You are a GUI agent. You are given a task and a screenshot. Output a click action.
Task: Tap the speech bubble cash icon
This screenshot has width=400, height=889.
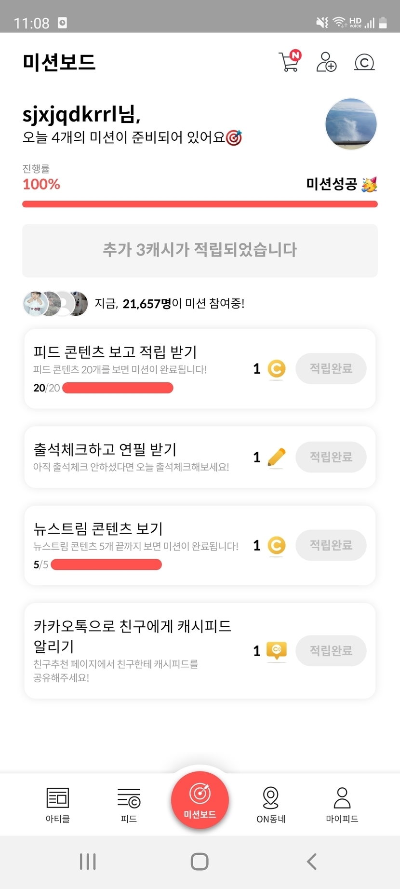point(277,650)
